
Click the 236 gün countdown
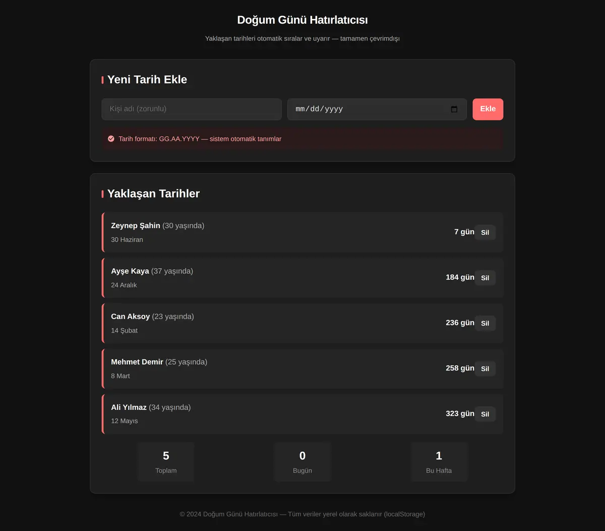460,323
